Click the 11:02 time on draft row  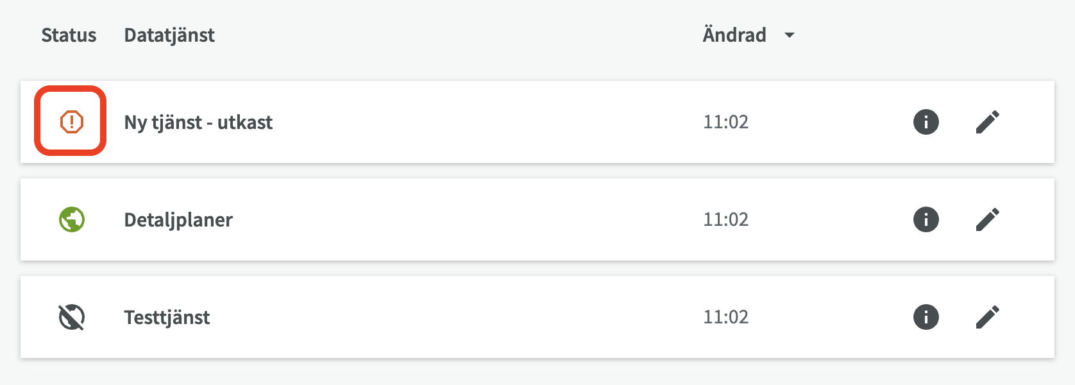pyautogui.click(x=725, y=122)
